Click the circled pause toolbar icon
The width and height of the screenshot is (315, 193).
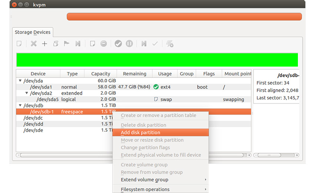129,44
